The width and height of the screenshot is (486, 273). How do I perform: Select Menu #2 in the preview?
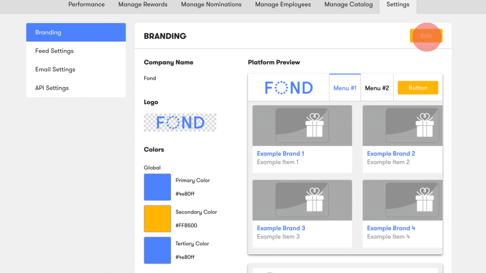click(x=377, y=88)
